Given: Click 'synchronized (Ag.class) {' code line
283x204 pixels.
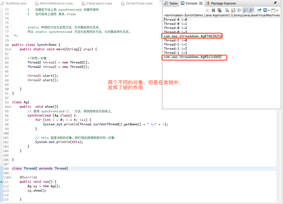Looking at the screenshot, I should coord(52,115).
